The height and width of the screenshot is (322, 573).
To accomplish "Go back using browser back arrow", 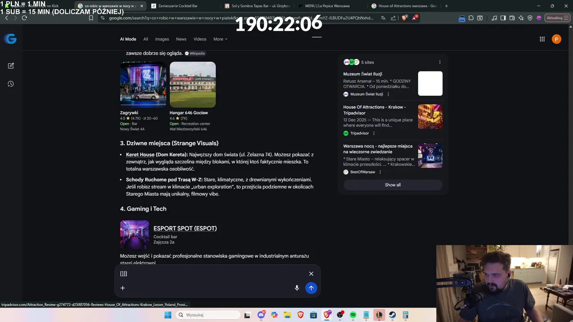I will (x=6, y=18).
